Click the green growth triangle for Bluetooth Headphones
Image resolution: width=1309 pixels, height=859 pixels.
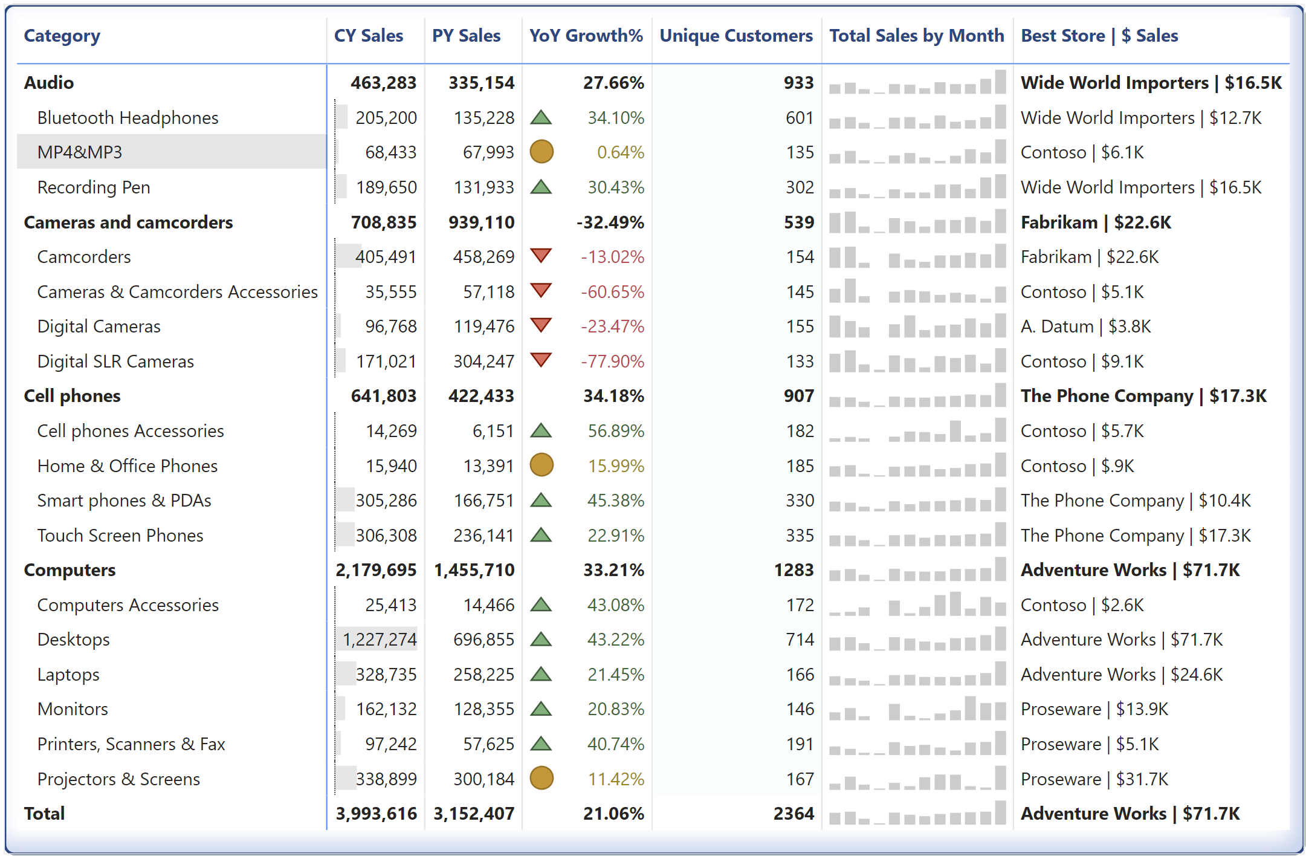coord(542,118)
